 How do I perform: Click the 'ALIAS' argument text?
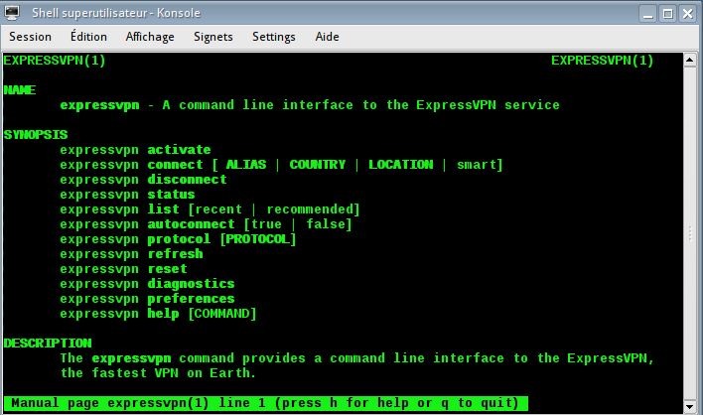(x=246, y=165)
